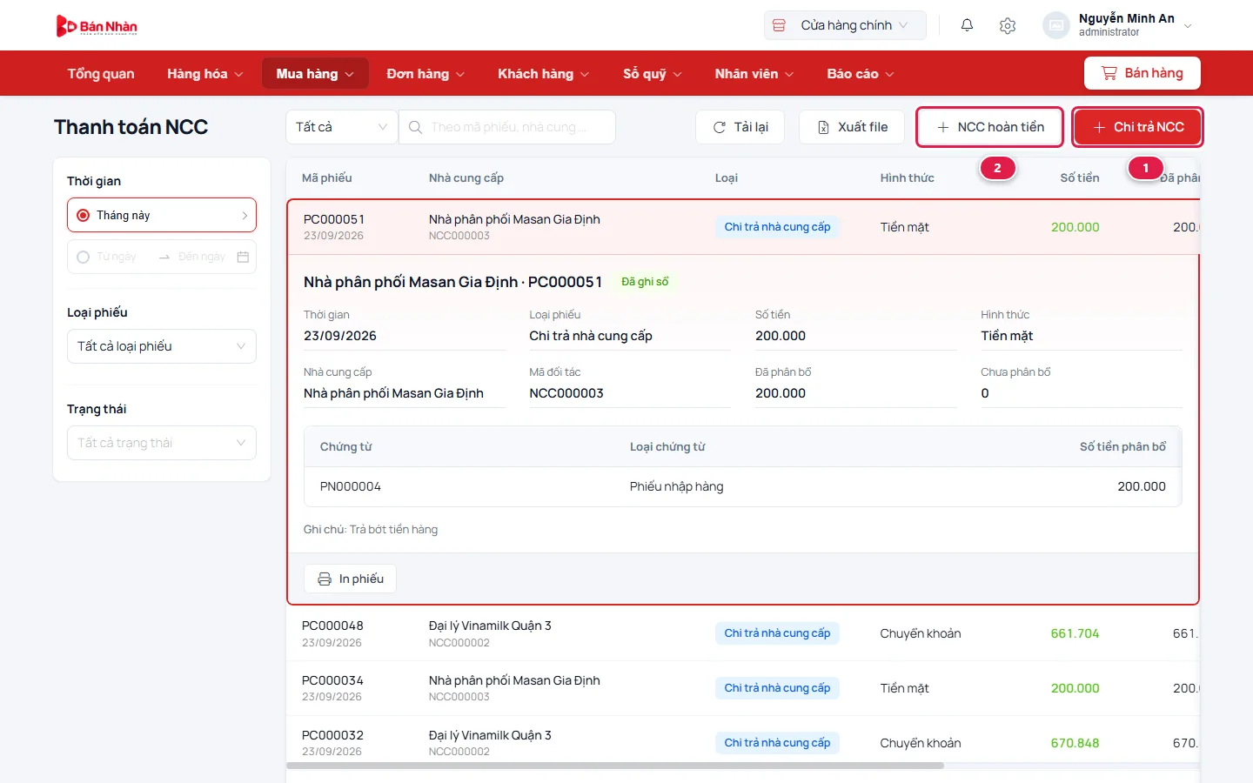Image resolution: width=1253 pixels, height=783 pixels.
Task: Open the Hàng hóa menu
Action: [205, 74]
